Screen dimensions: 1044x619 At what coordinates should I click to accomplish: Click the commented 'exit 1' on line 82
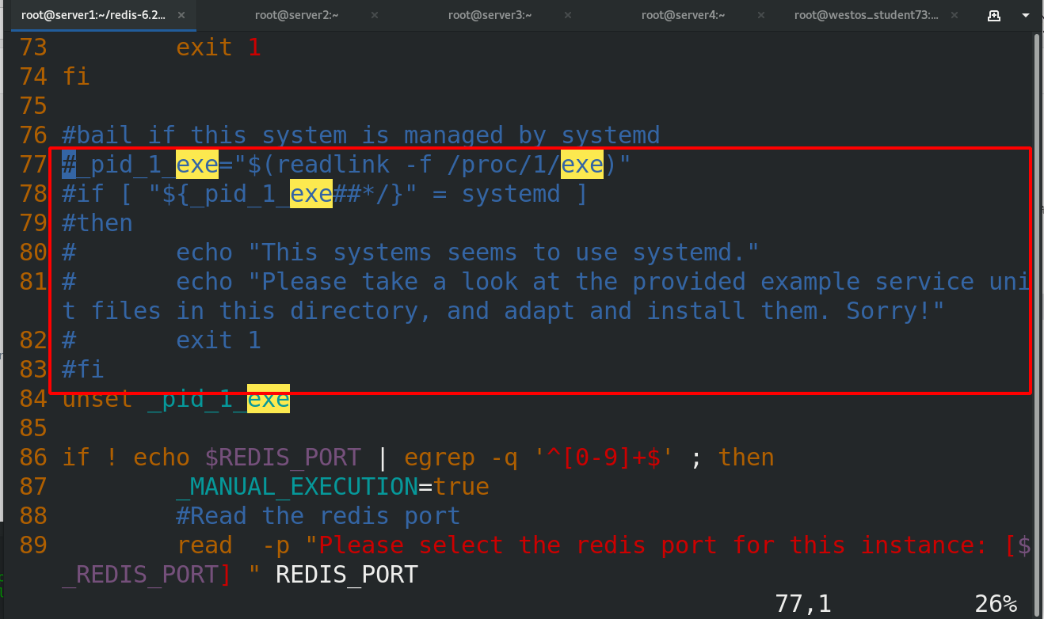(219, 340)
